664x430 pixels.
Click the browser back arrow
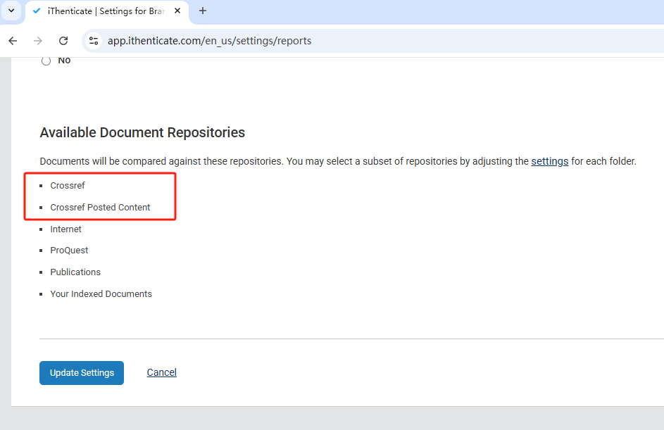pyautogui.click(x=13, y=41)
